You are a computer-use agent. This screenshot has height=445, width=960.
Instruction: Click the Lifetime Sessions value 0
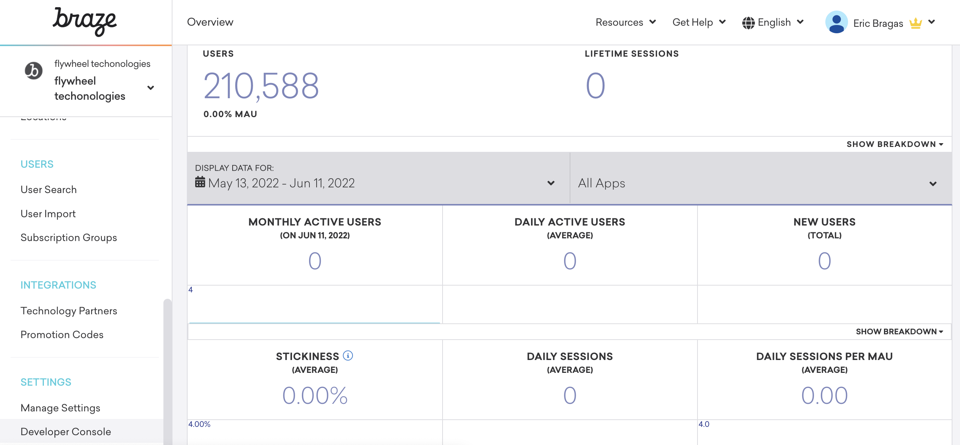tap(595, 86)
